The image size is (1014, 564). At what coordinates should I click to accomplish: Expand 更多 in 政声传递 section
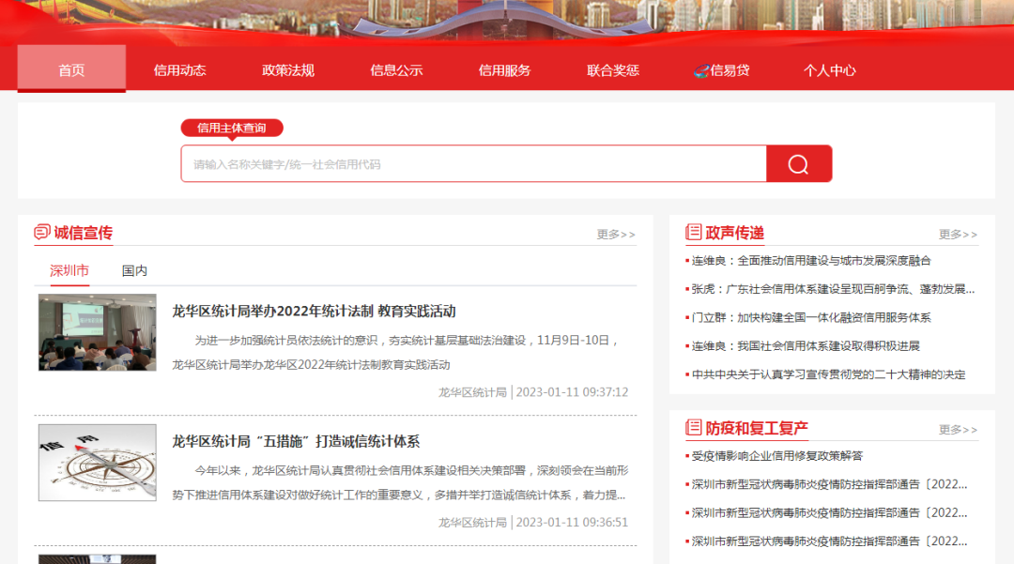pos(958,235)
